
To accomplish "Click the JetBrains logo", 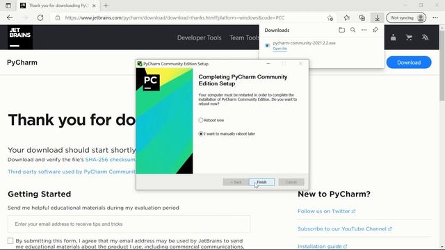I will click(x=20, y=37).
